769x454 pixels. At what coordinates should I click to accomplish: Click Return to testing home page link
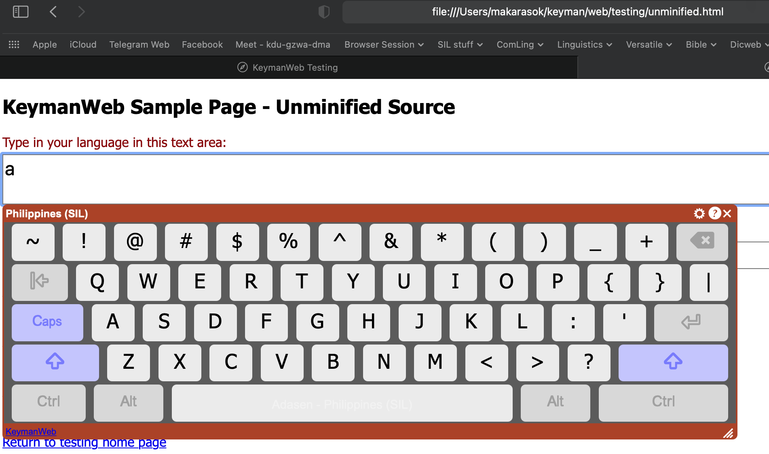pos(84,443)
